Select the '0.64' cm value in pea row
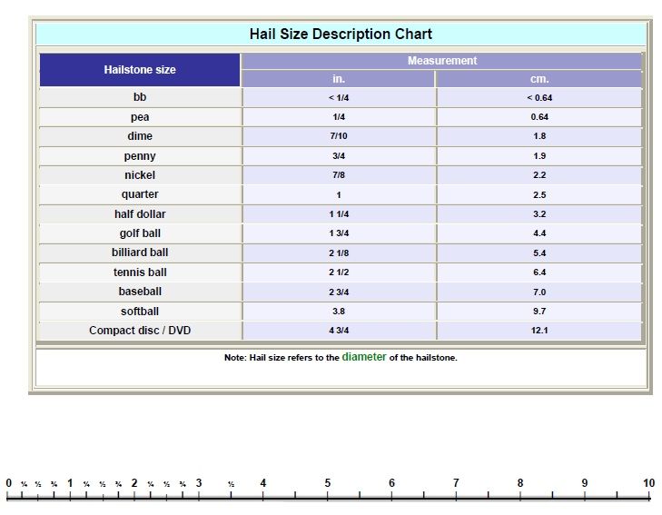The image size is (662, 515). pos(539,117)
